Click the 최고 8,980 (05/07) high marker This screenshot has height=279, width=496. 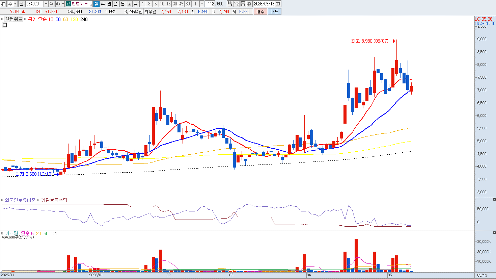pyautogui.click(x=373, y=41)
